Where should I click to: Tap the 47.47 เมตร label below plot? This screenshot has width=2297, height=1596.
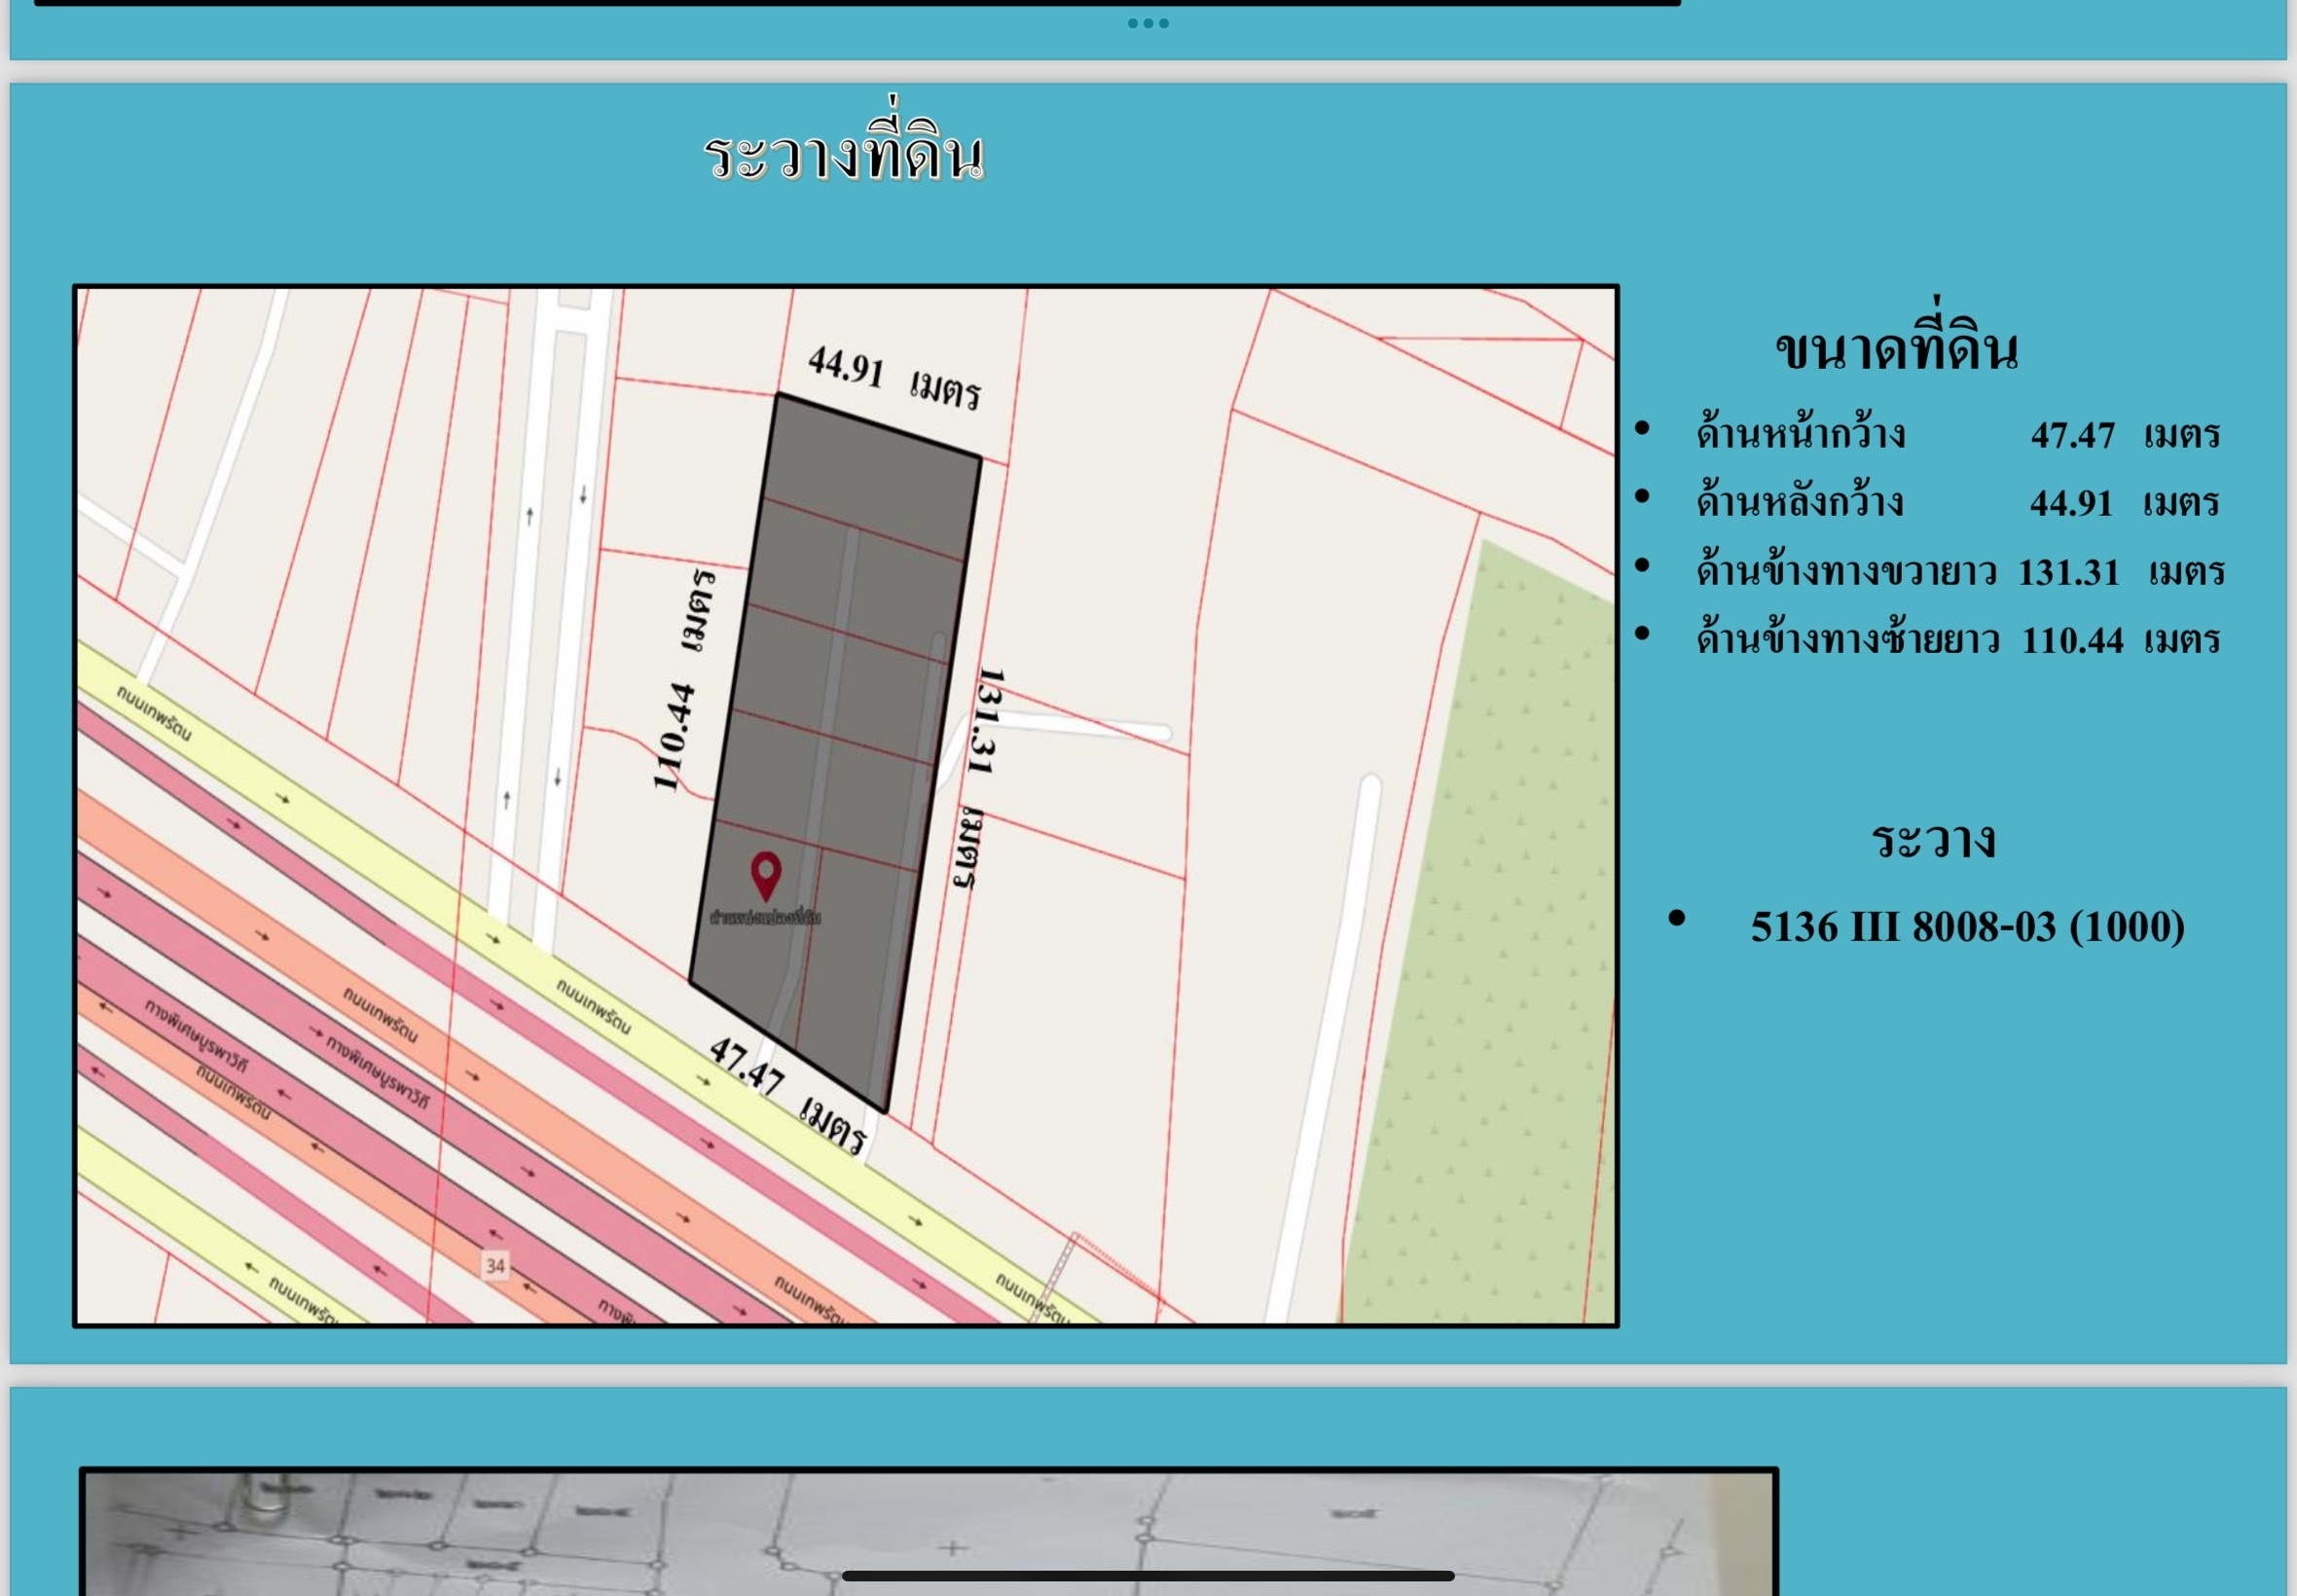[787, 1096]
